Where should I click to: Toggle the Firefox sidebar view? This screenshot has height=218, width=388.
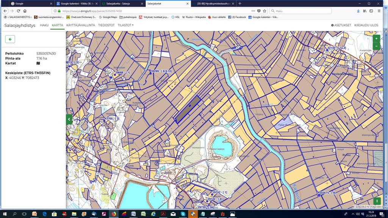[x=371, y=11]
